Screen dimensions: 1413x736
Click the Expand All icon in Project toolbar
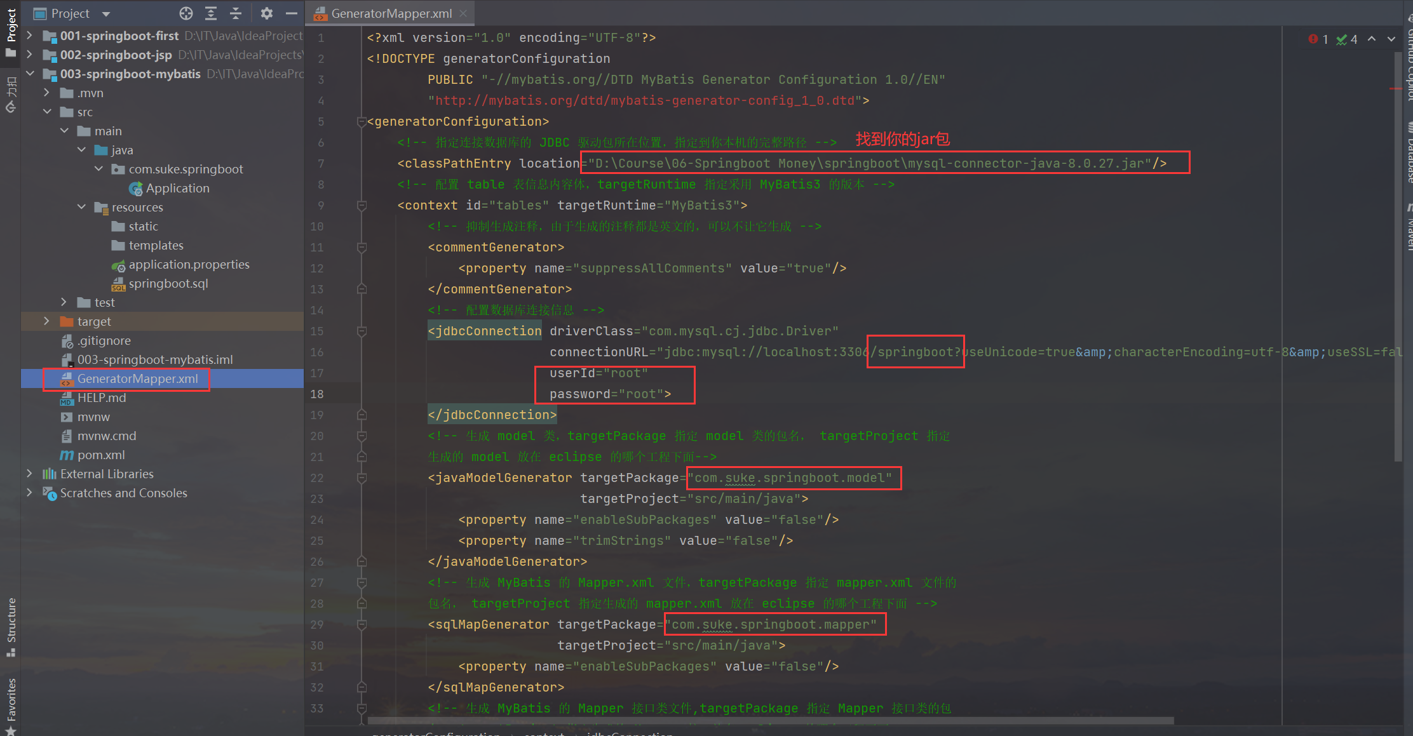tap(211, 13)
